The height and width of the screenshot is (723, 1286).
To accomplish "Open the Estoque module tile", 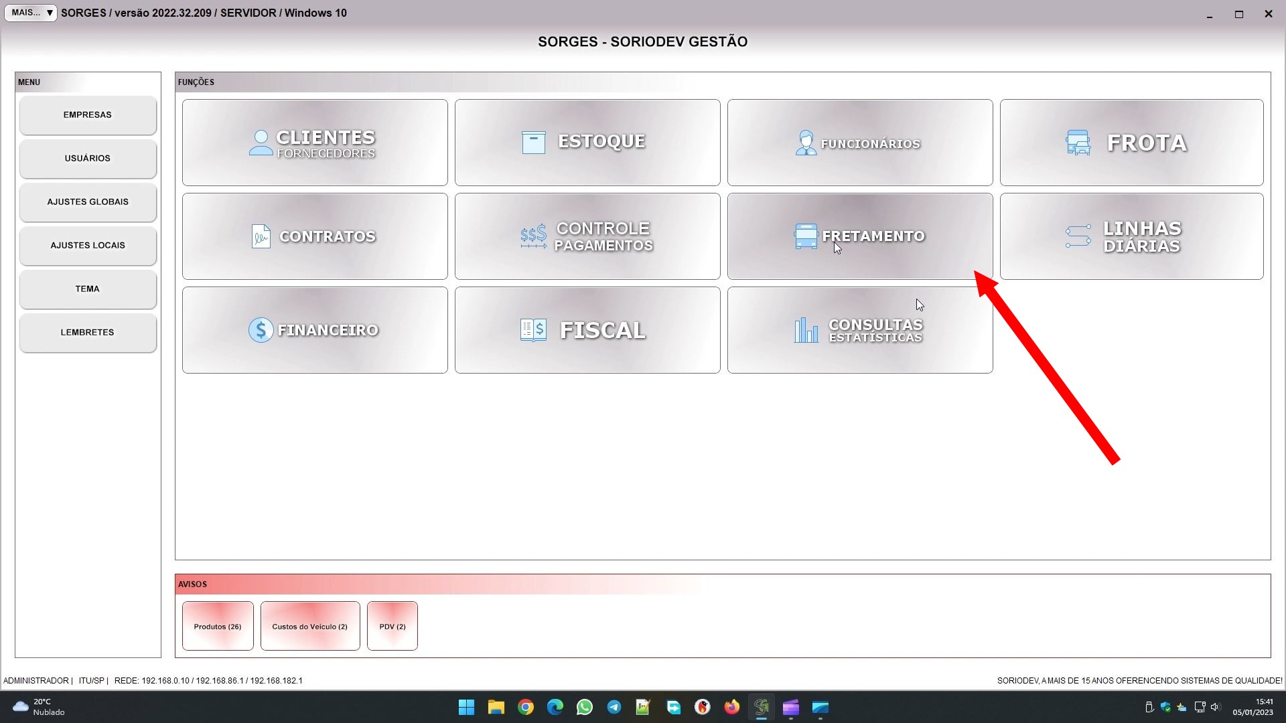I will [587, 143].
